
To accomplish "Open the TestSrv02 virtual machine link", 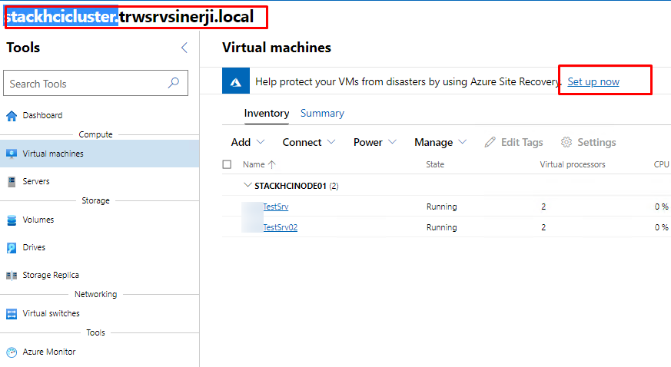I will pyautogui.click(x=281, y=227).
